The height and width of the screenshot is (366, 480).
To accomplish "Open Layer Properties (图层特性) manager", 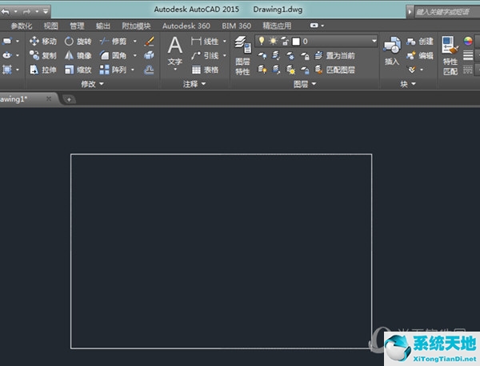I will tap(242, 55).
